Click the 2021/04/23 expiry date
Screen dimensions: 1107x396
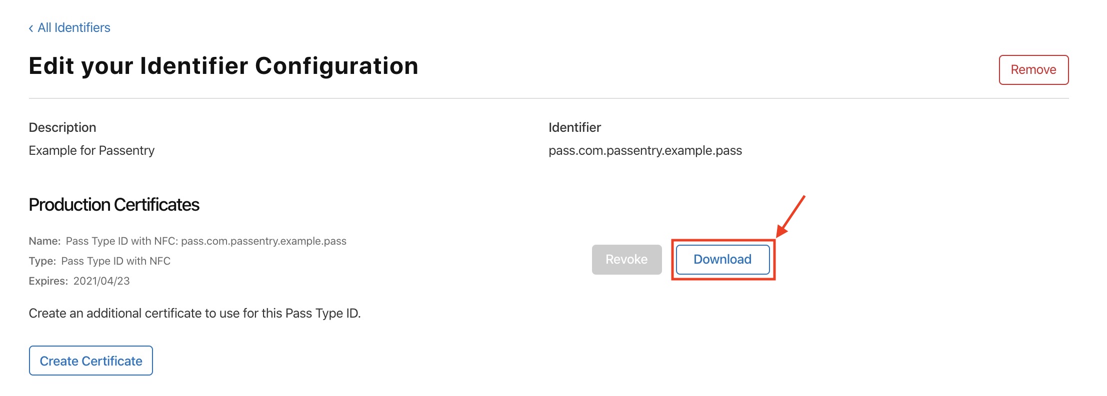click(x=101, y=281)
